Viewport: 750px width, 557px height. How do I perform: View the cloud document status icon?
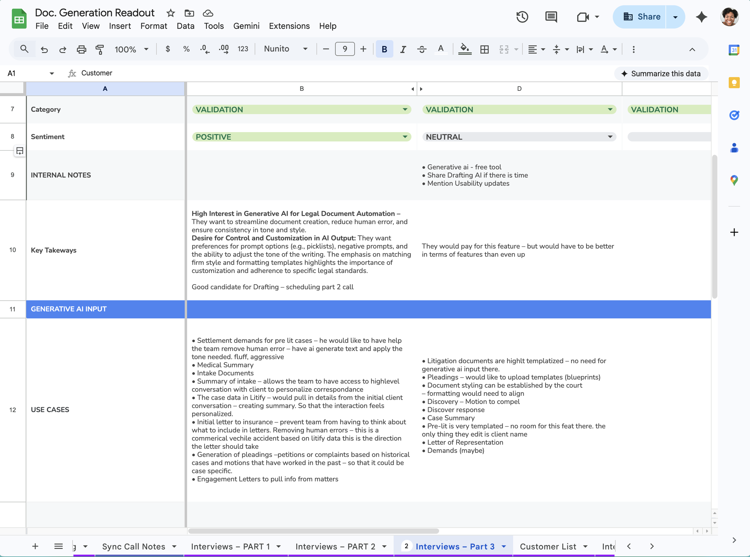[208, 13]
